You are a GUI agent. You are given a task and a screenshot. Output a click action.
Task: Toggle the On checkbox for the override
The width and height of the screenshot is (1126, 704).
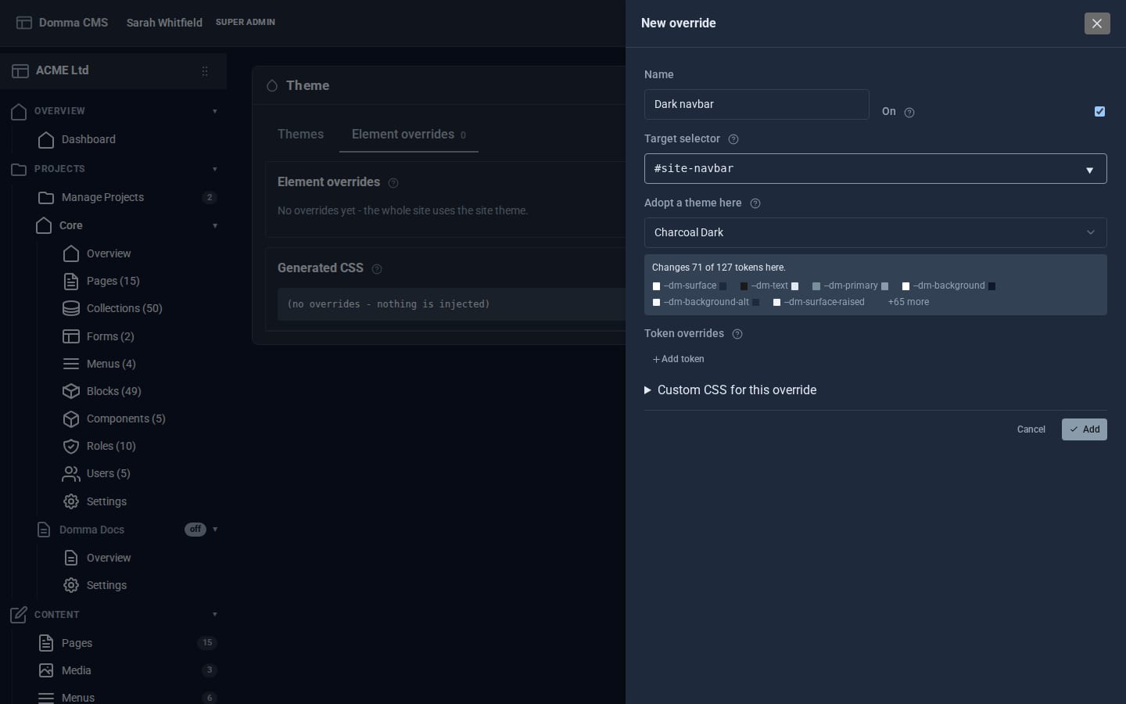click(1099, 111)
